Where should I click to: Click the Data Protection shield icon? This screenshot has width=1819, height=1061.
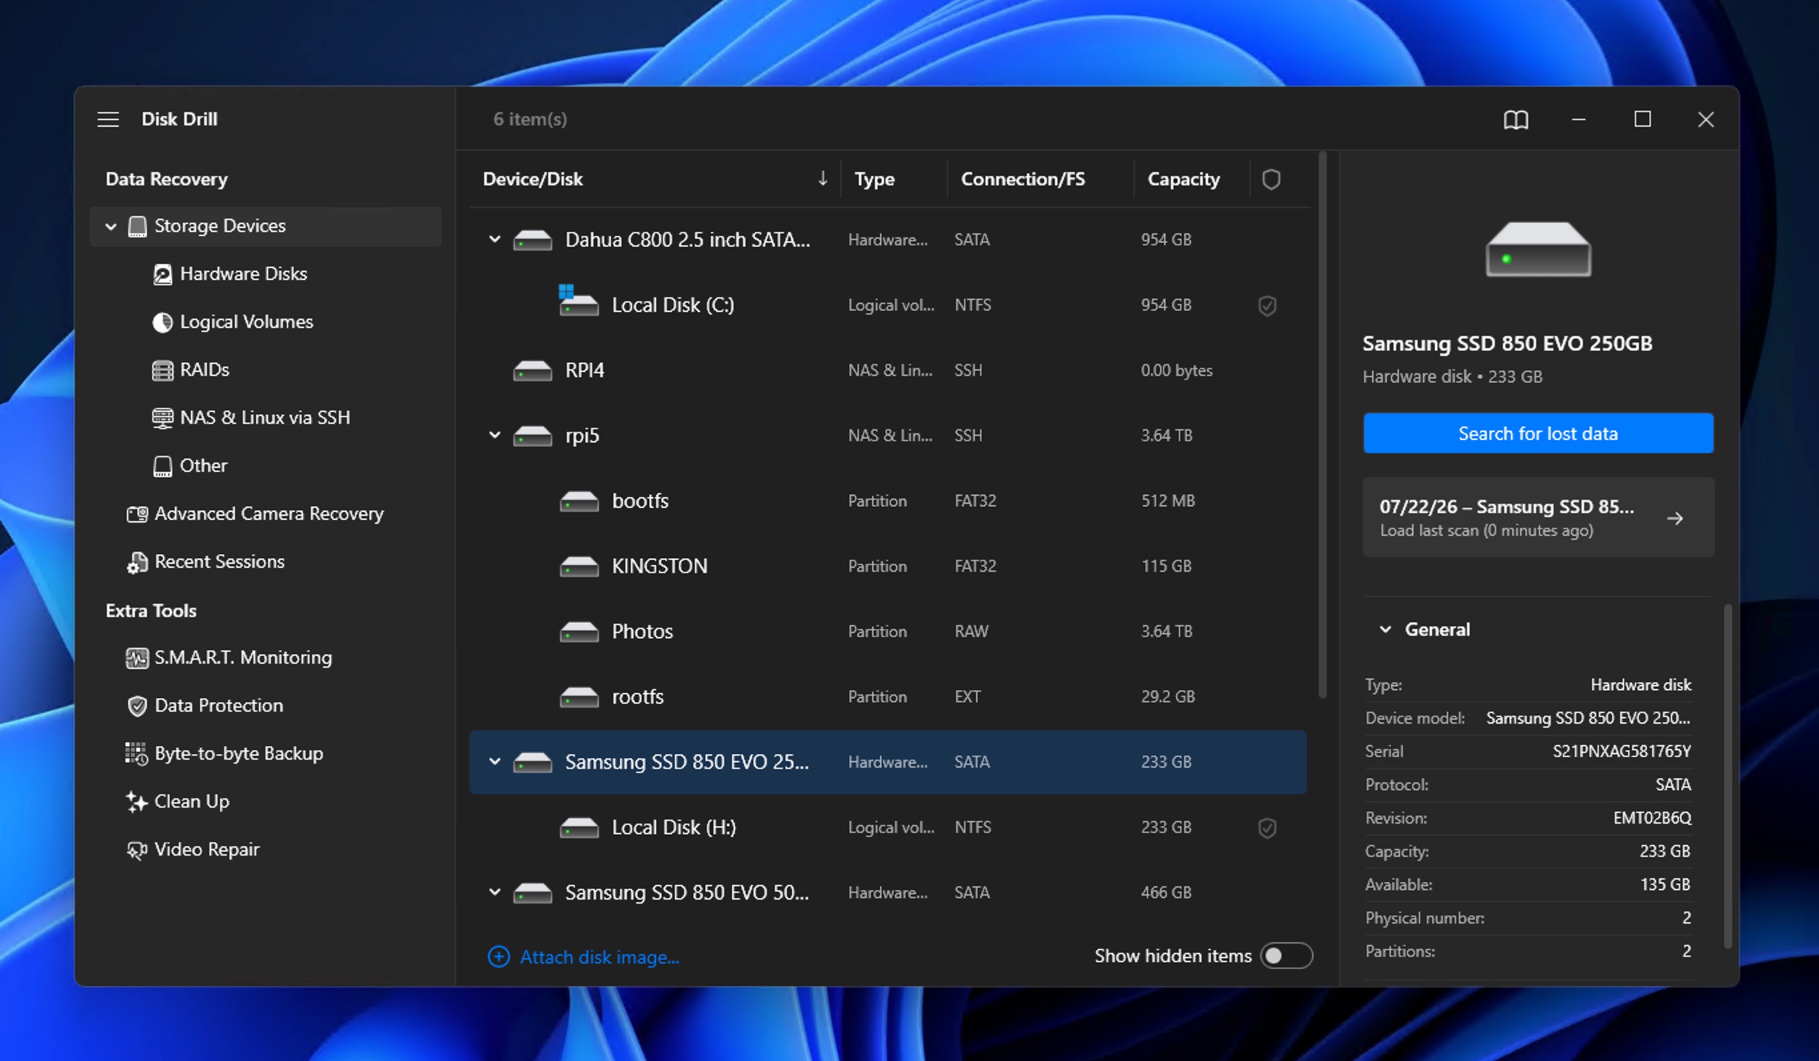(137, 705)
